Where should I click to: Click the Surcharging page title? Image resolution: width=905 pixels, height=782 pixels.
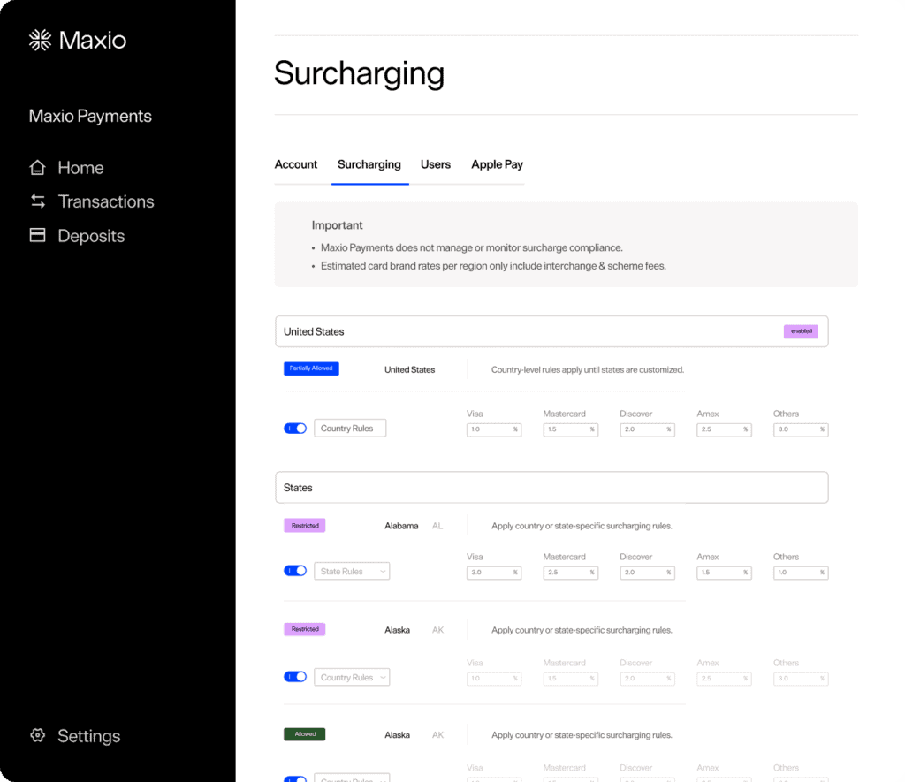coord(359,74)
